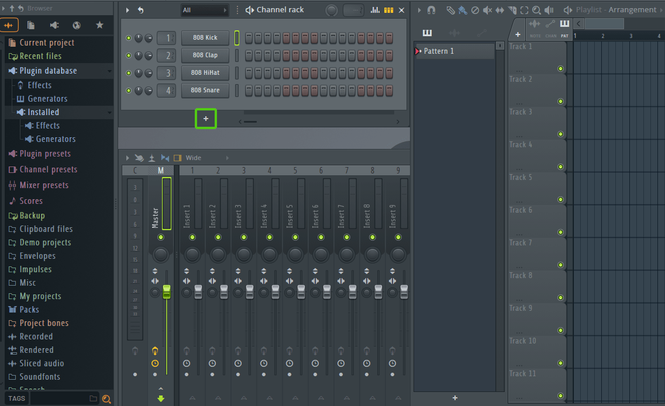Open the 808 HiHat channel settings
The image size is (665, 406).
tap(205, 72)
